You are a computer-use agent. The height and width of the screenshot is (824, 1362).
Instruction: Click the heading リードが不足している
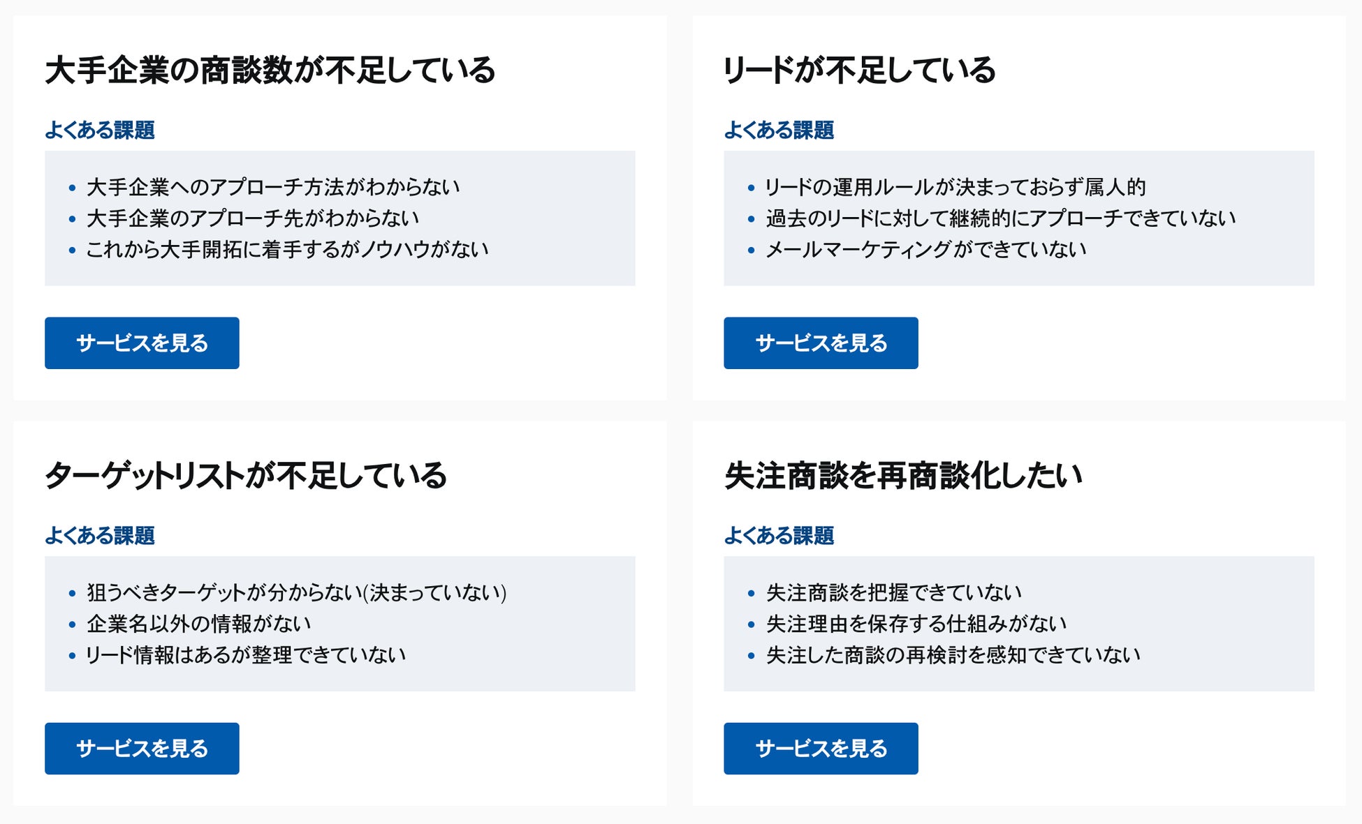(860, 70)
